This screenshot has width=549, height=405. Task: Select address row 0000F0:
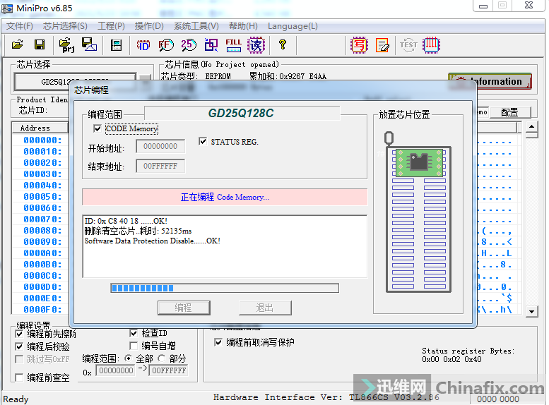tap(42, 310)
